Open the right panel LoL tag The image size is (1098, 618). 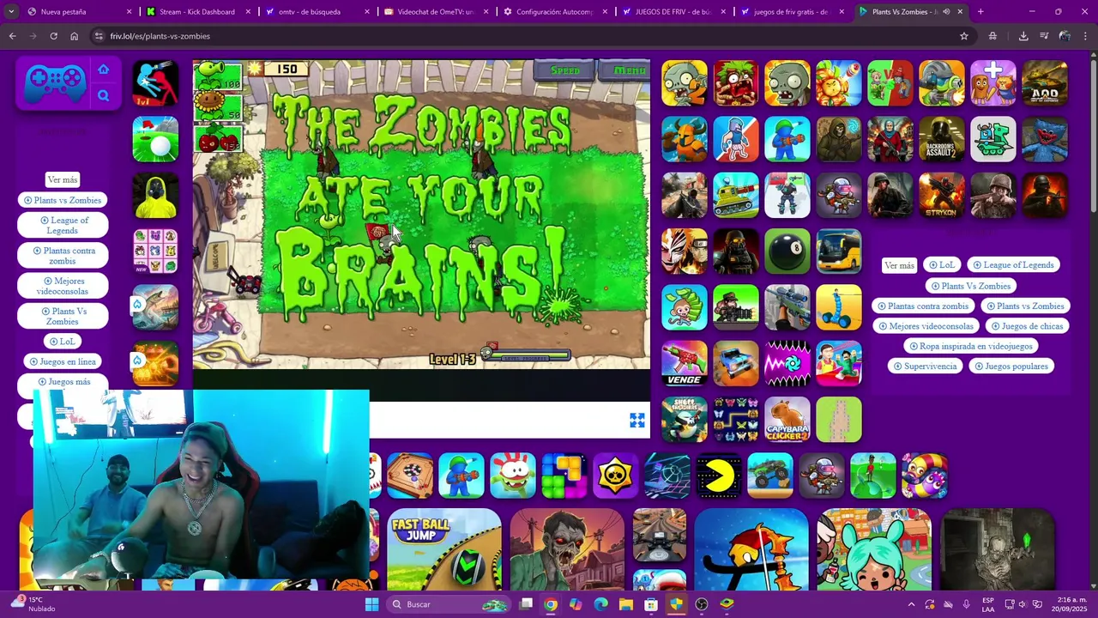942,265
